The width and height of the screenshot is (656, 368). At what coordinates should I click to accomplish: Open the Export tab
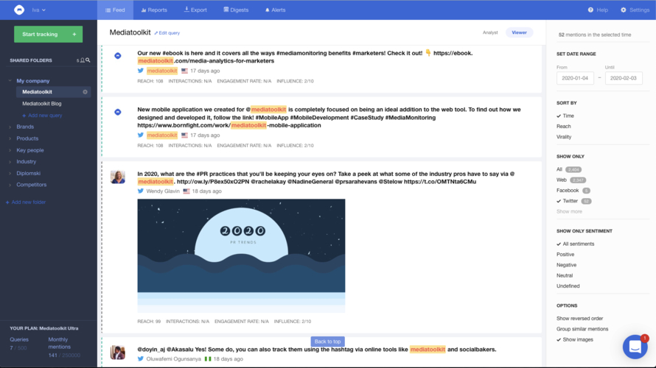(195, 10)
